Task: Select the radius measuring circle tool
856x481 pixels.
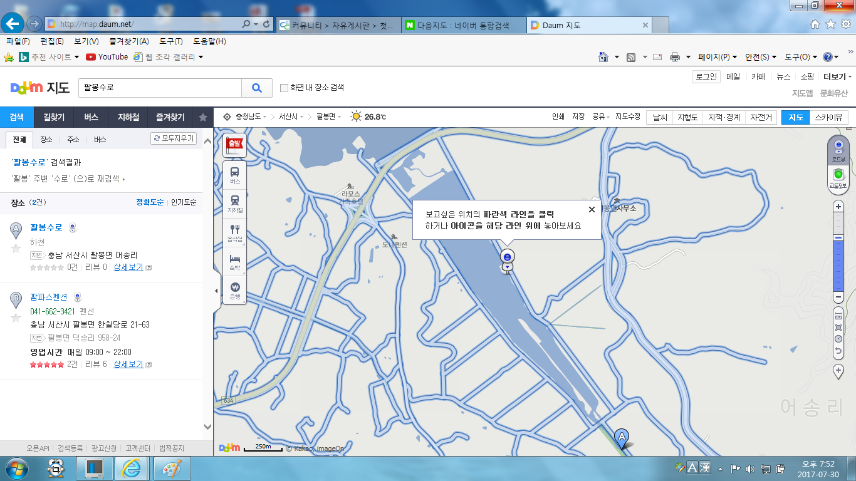Action: [x=838, y=339]
